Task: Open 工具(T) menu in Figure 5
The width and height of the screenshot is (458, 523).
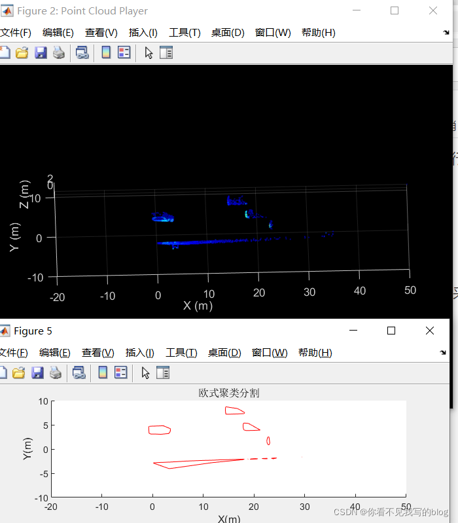Action: coord(181,353)
